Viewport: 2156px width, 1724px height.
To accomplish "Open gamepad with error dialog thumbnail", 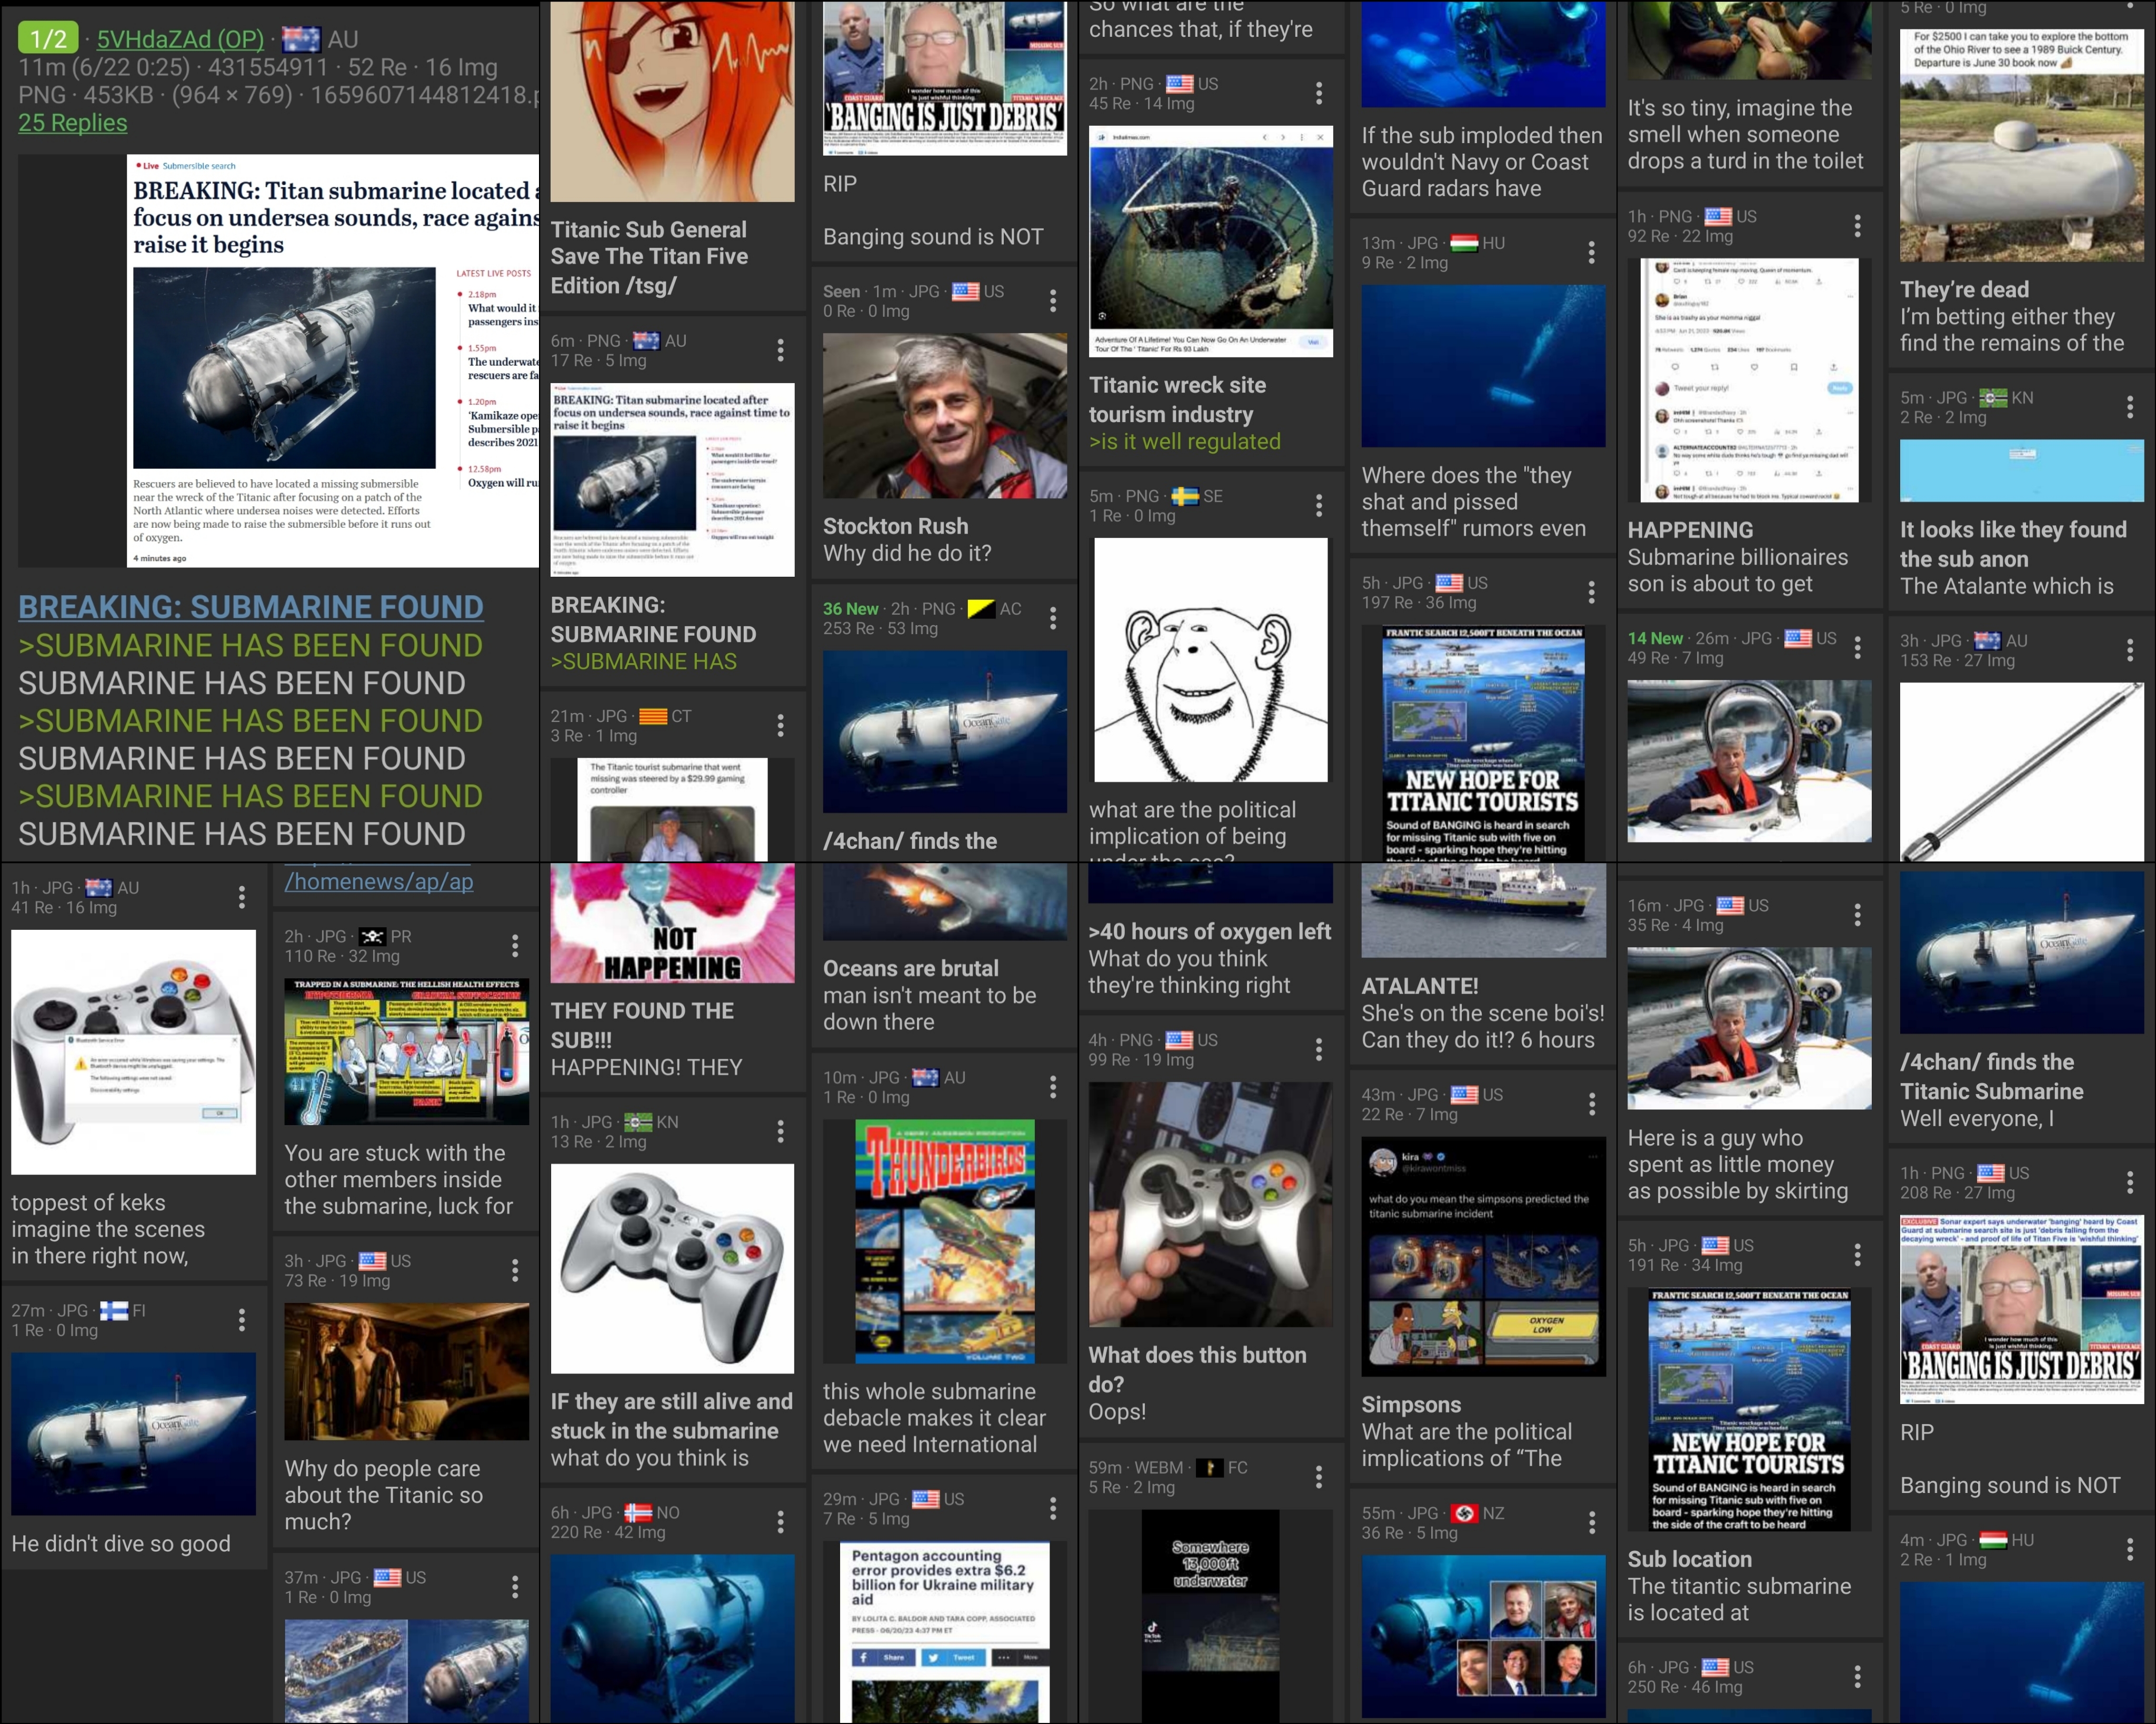I will (x=133, y=1052).
